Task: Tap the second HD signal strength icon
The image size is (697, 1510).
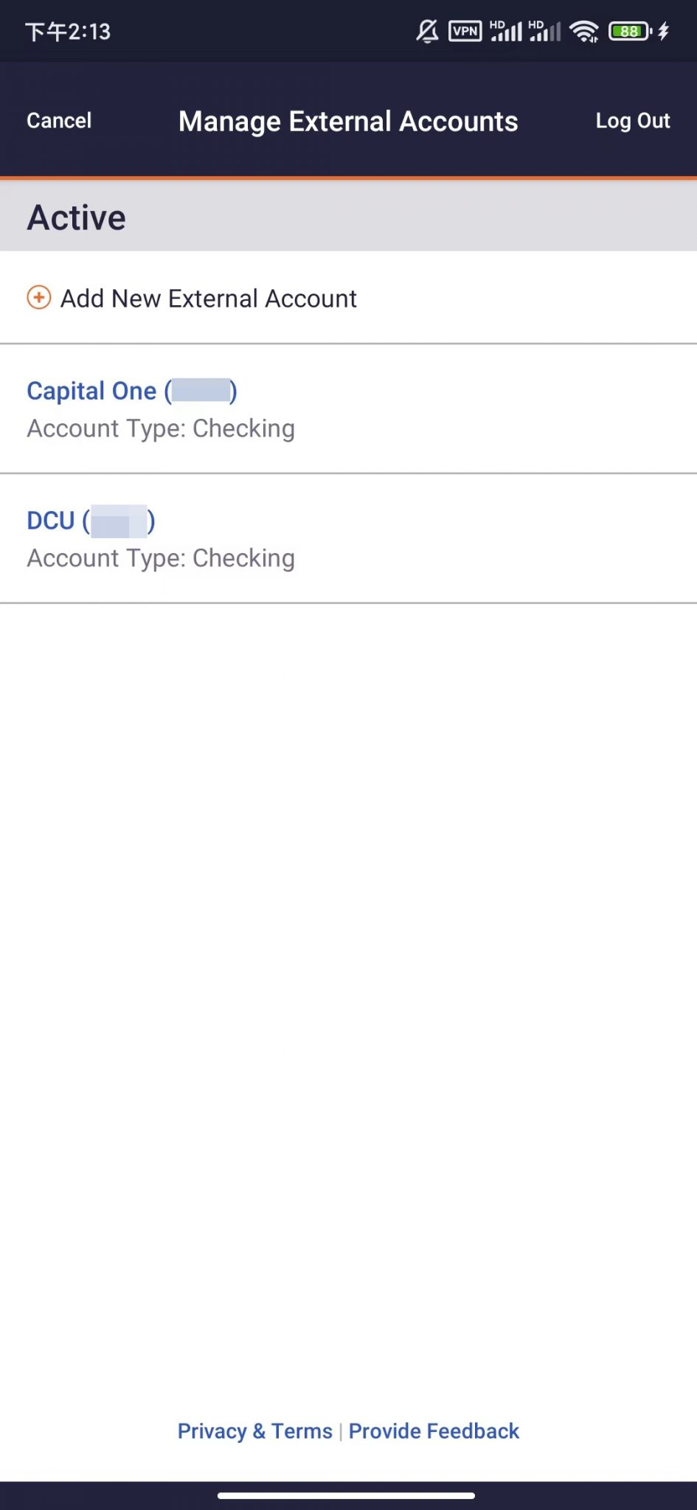Action: 545,31
